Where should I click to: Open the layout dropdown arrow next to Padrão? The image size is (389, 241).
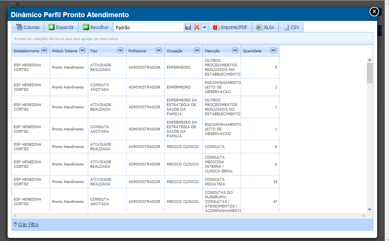(205, 27)
